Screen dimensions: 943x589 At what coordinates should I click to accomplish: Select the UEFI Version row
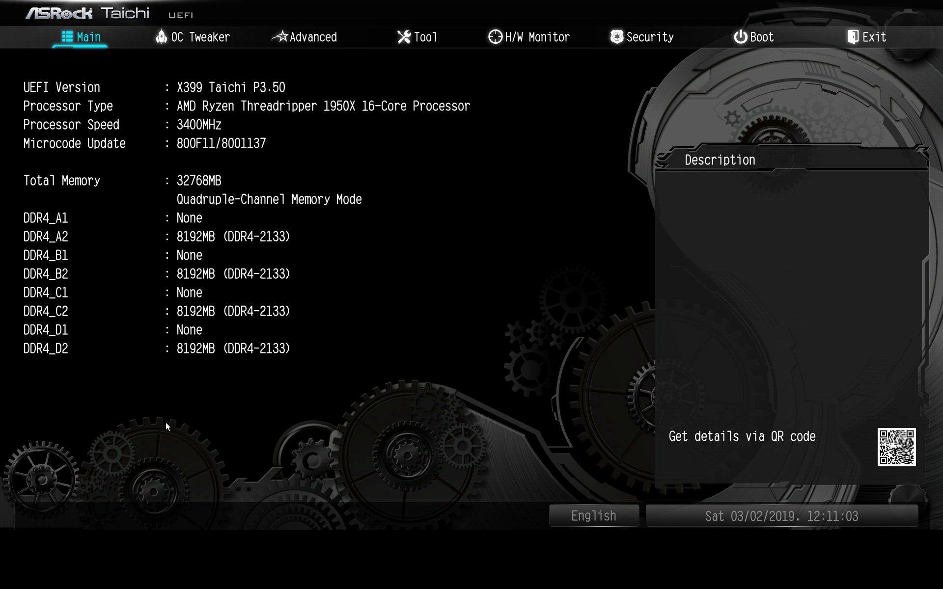coord(154,87)
